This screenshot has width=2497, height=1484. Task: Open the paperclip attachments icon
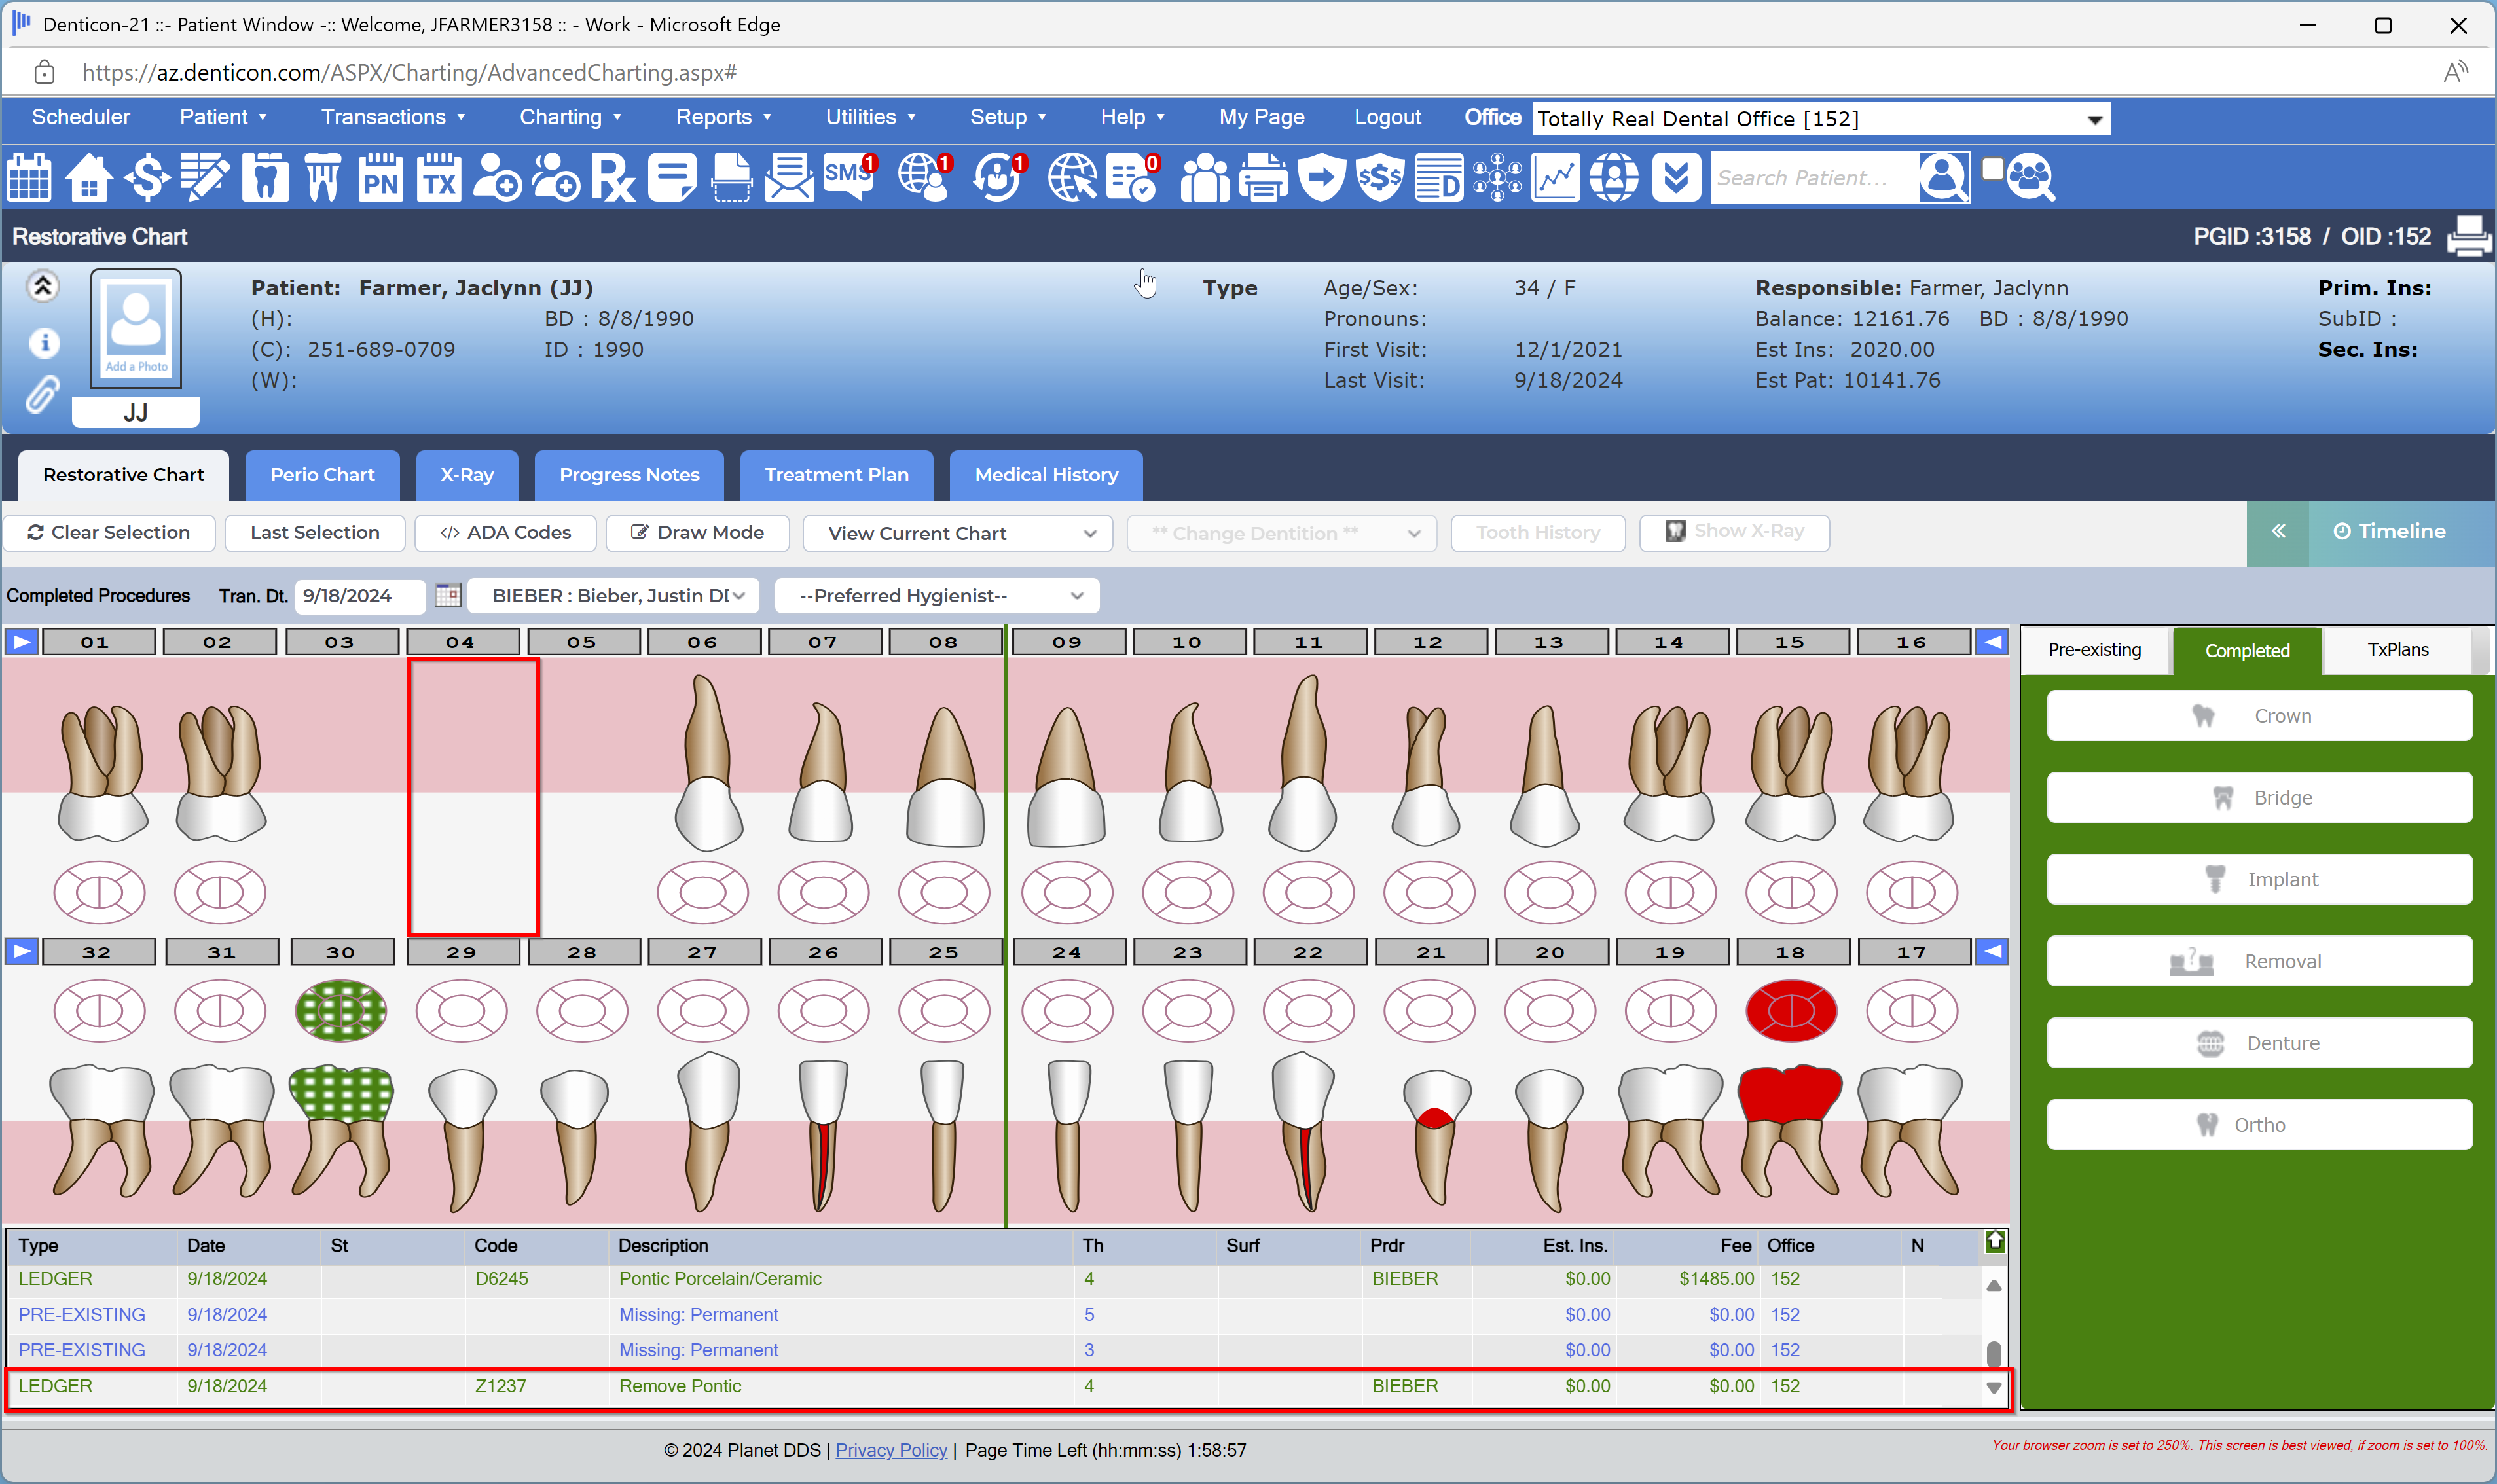coord(42,395)
